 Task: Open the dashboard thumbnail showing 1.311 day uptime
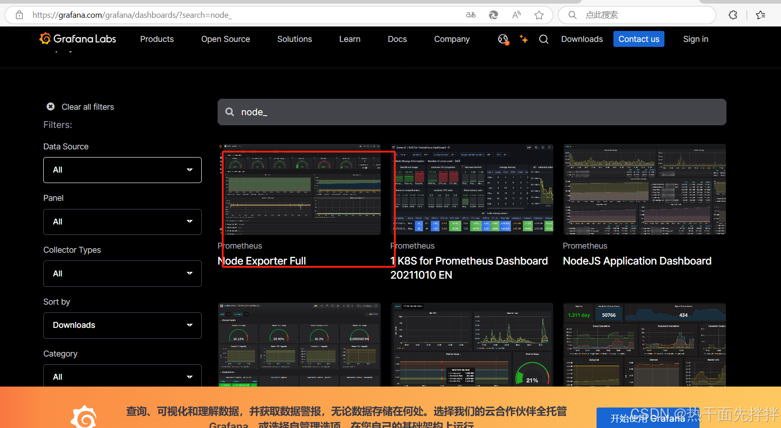(644, 345)
